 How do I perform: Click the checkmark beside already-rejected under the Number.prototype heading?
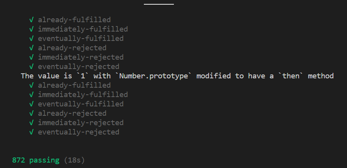coord(31,113)
